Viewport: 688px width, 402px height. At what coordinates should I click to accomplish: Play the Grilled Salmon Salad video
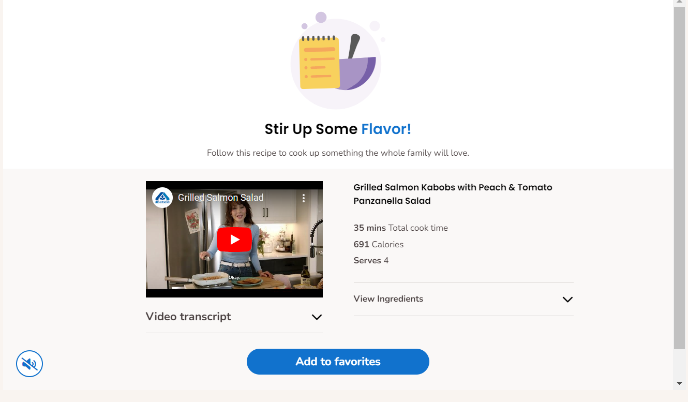pos(234,240)
